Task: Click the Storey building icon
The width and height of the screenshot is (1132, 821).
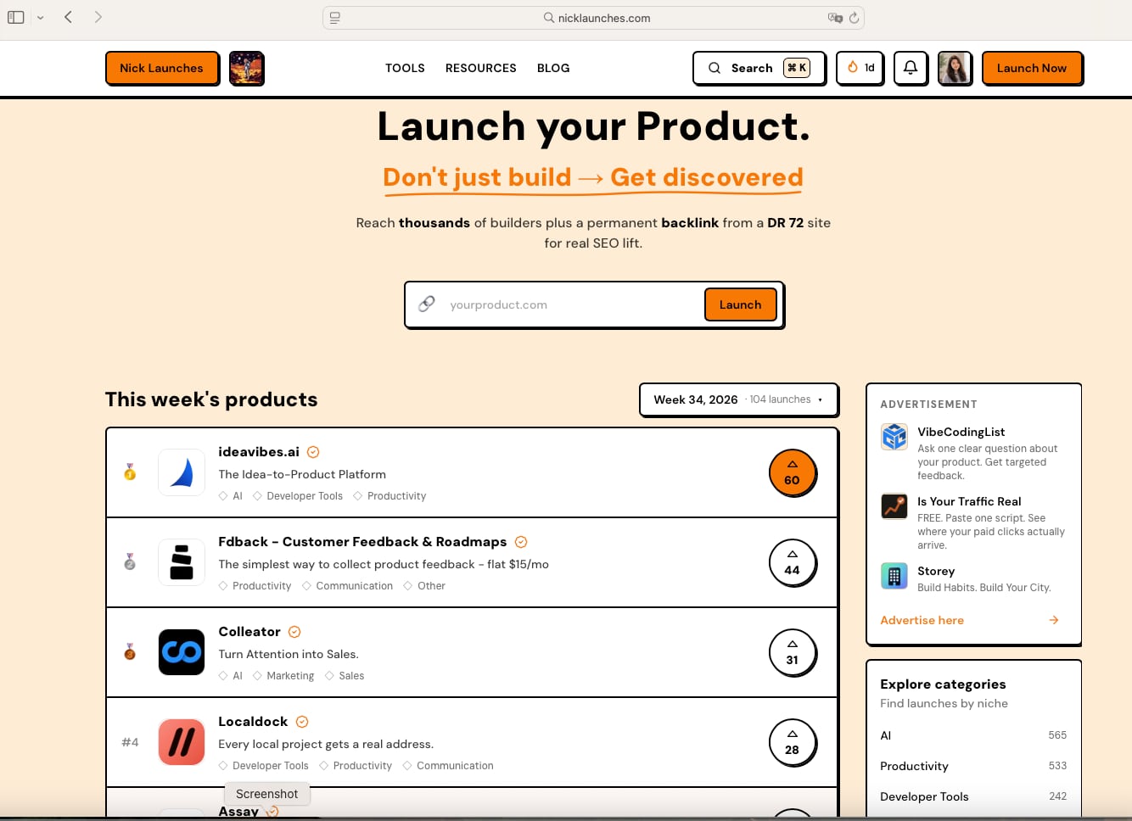Action: 894,576
